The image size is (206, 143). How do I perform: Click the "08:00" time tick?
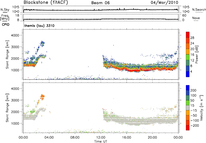75,138
